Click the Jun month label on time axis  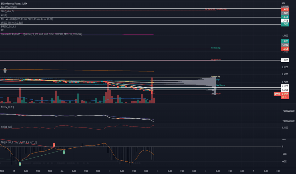point(62,171)
